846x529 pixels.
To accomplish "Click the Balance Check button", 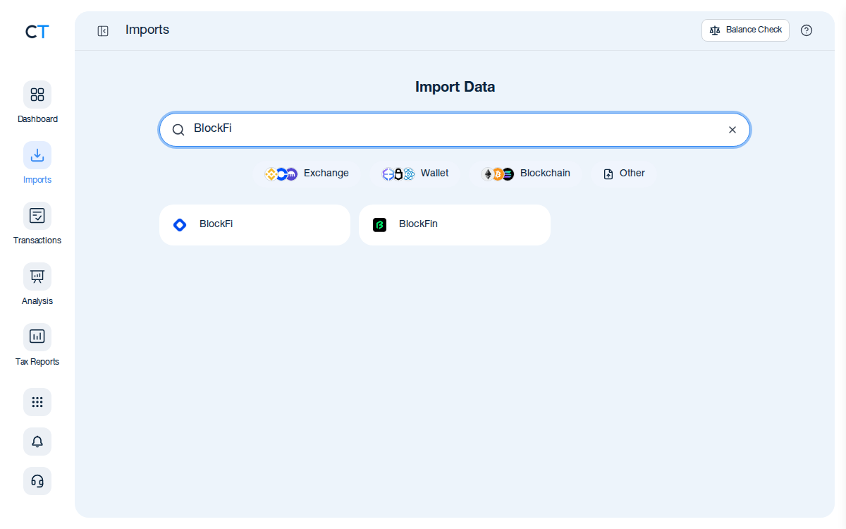I will [x=745, y=30].
